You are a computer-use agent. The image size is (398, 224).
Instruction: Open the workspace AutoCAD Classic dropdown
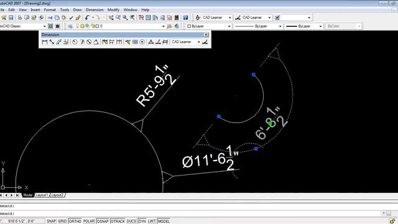click(x=44, y=26)
